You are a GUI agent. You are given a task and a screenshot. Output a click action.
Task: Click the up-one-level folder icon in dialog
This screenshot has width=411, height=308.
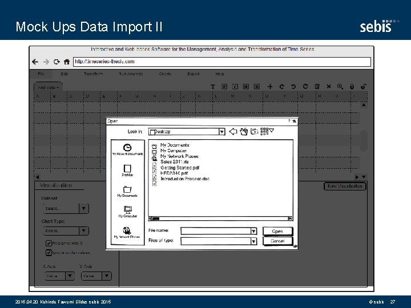[244, 131]
